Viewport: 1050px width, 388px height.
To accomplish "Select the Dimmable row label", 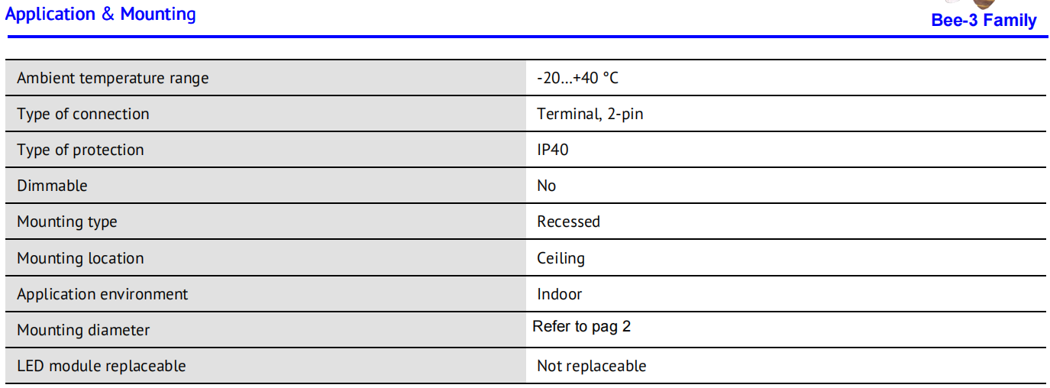I will point(52,186).
